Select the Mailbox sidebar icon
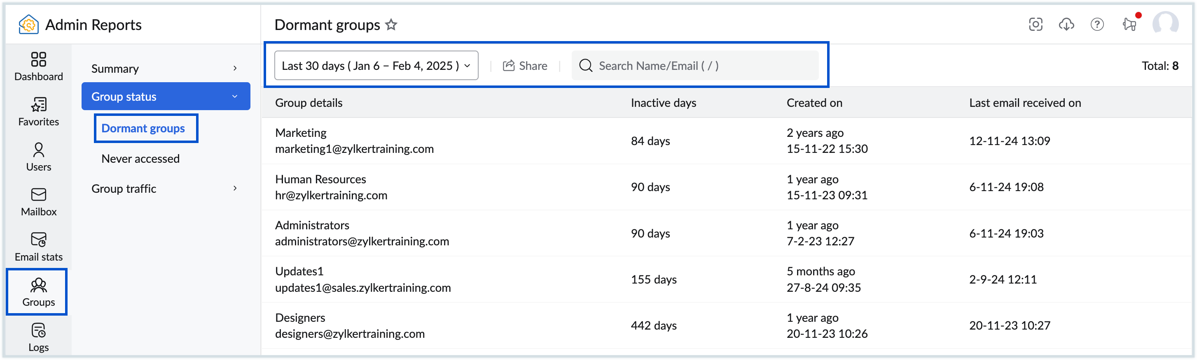The width and height of the screenshot is (1197, 360). (x=39, y=201)
